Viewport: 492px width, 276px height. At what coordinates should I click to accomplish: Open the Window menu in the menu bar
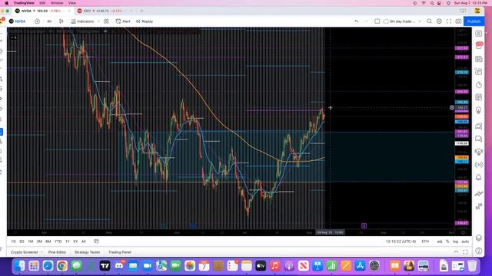click(x=57, y=3)
